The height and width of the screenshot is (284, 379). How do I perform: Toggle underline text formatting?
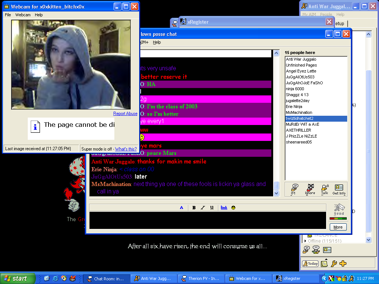tap(212, 207)
